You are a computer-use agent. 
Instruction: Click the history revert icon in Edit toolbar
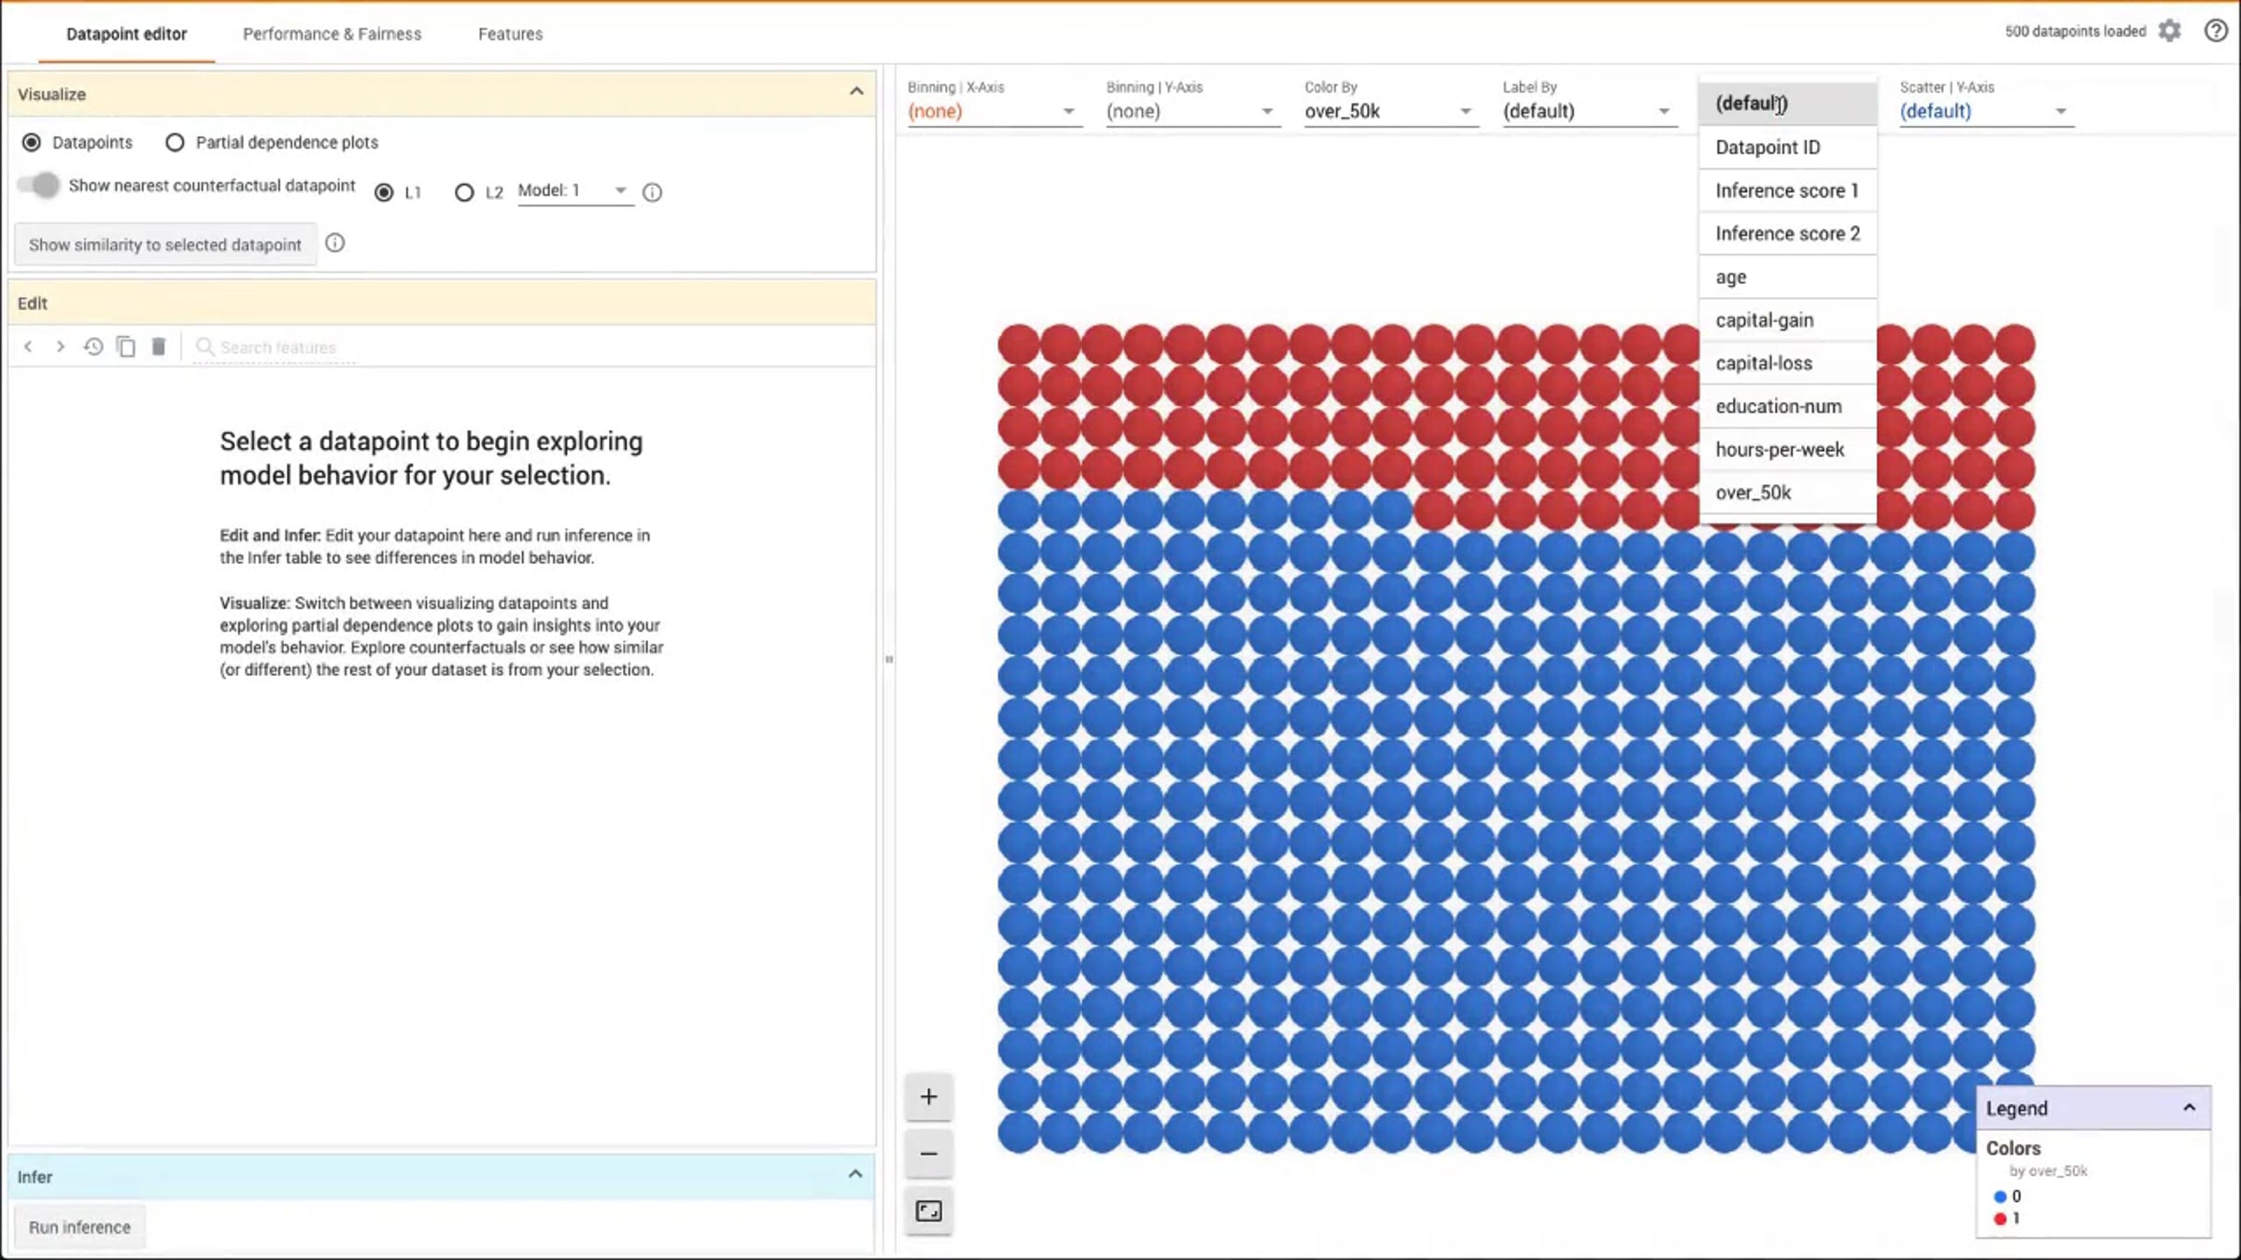click(x=92, y=347)
